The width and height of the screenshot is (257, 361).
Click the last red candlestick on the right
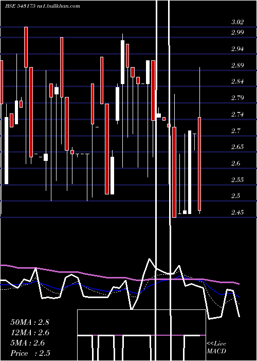(x=199, y=164)
